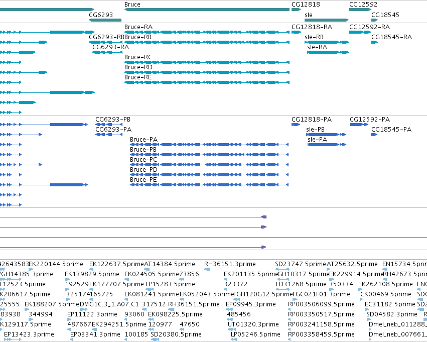Select the Bruce-PB CDS label
Image resolution: width=427 pixels, height=342 pixels.
coord(143,150)
